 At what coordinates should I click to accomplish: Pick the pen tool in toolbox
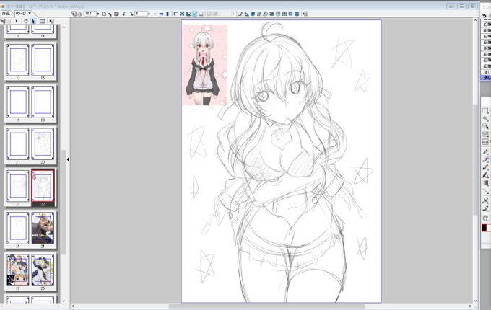[x=485, y=152]
